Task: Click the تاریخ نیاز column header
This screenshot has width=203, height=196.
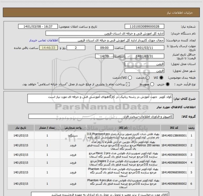Action: (x=21, y=128)
